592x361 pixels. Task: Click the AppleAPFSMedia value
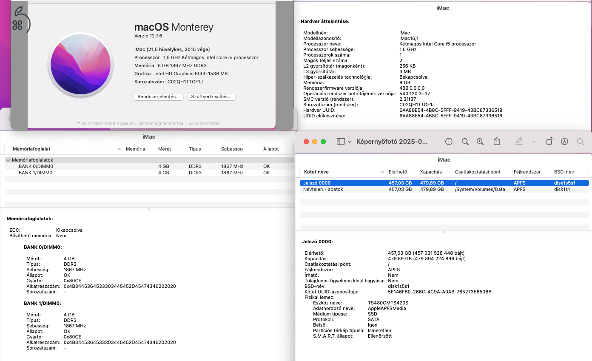387,308
